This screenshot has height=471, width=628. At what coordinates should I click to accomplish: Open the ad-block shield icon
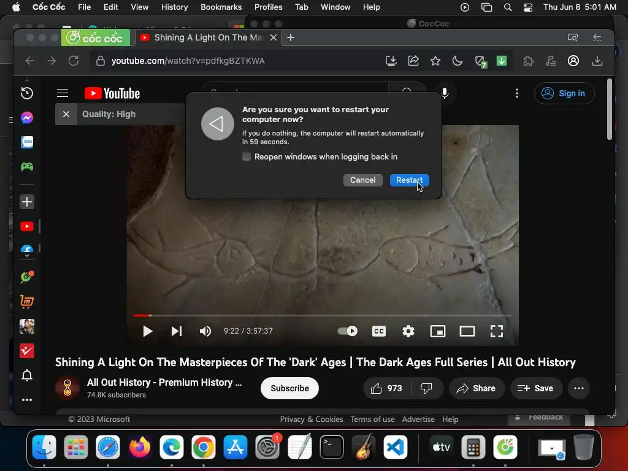pyautogui.click(x=480, y=61)
